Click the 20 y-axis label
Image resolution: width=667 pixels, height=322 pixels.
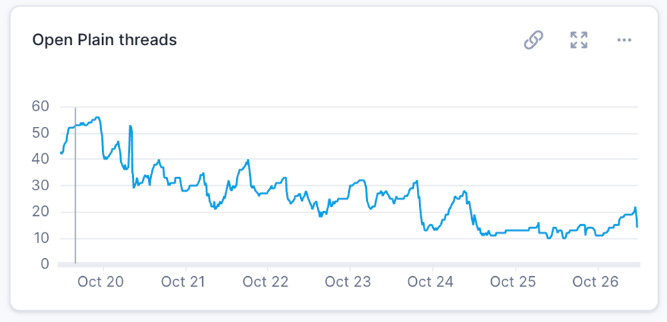pos(40,212)
